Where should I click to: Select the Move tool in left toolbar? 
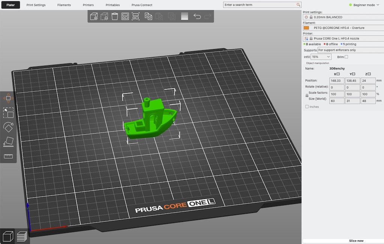[x=8, y=99]
